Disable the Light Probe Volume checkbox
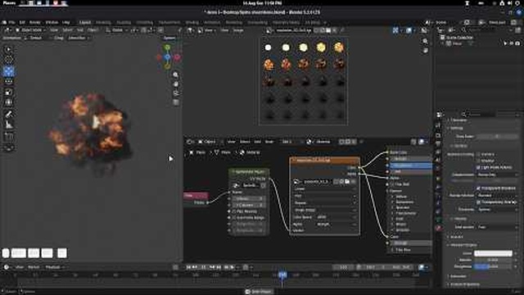This screenshot has width=524, height=295. pyautogui.click(x=478, y=167)
